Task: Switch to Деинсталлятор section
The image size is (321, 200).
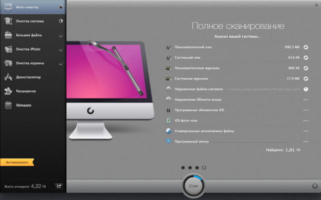Action: pyautogui.click(x=33, y=77)
